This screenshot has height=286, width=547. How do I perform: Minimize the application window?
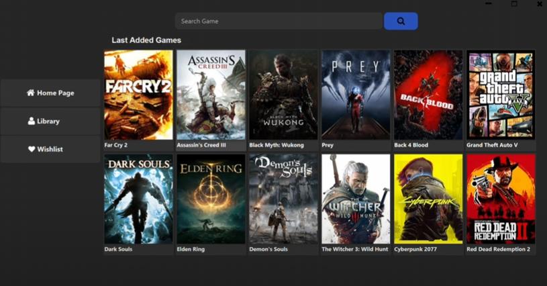coord(489,4)
